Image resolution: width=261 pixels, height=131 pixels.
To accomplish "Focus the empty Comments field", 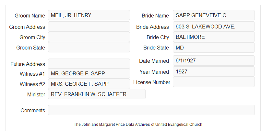I will point(151,110).
